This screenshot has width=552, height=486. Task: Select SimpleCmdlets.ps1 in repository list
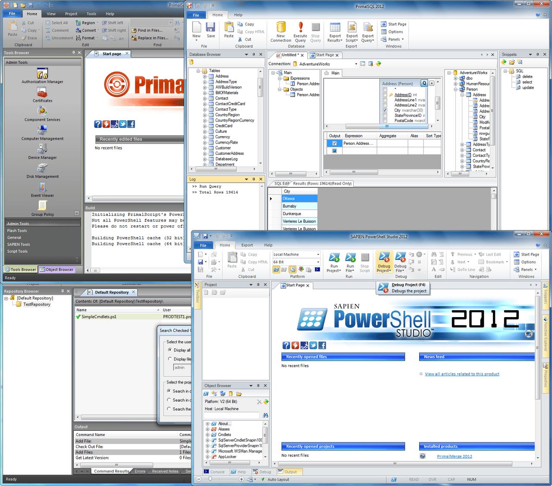pyautogui.click(x=133, y=317)
